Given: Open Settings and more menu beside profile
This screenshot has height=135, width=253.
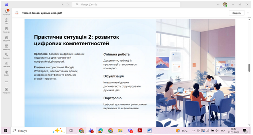Looking at the screenshot, I should tap(218, 5).
